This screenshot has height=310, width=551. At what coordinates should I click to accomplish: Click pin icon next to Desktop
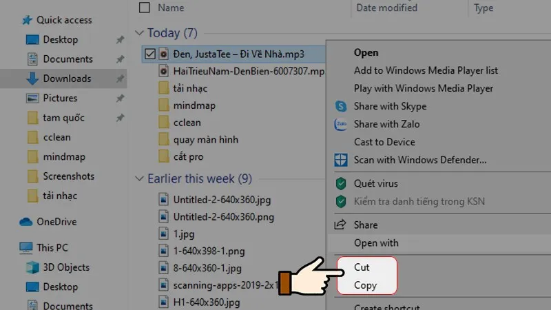tap(120, 40)
